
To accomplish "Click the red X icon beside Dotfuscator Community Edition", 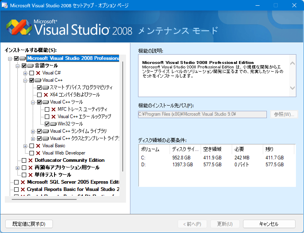I will (x=30, y=161).
